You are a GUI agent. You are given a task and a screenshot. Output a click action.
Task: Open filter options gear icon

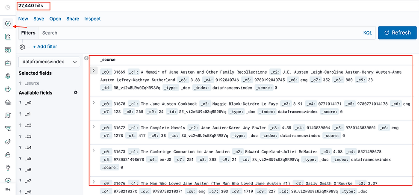22,47
